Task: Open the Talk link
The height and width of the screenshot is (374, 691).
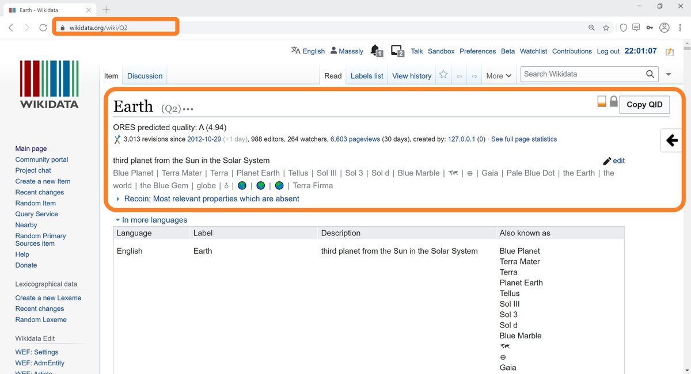Action: coord(417,51)
